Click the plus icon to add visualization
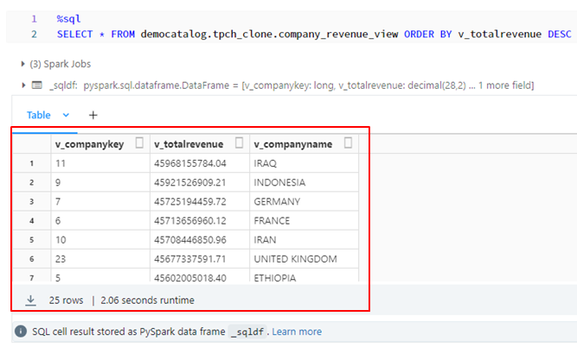Image resolution: width=577 pixels, height=348 pixels. 93,115
